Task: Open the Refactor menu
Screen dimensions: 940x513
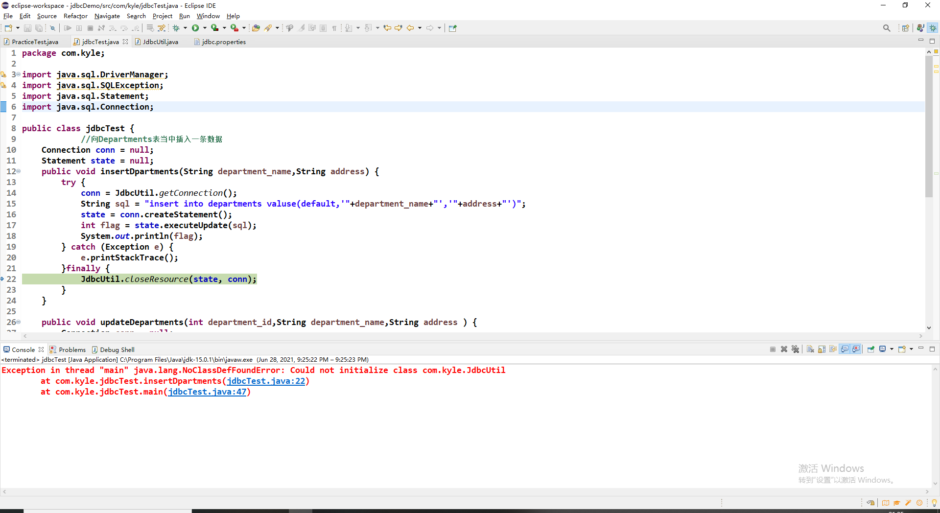Action: coord(75,16)
